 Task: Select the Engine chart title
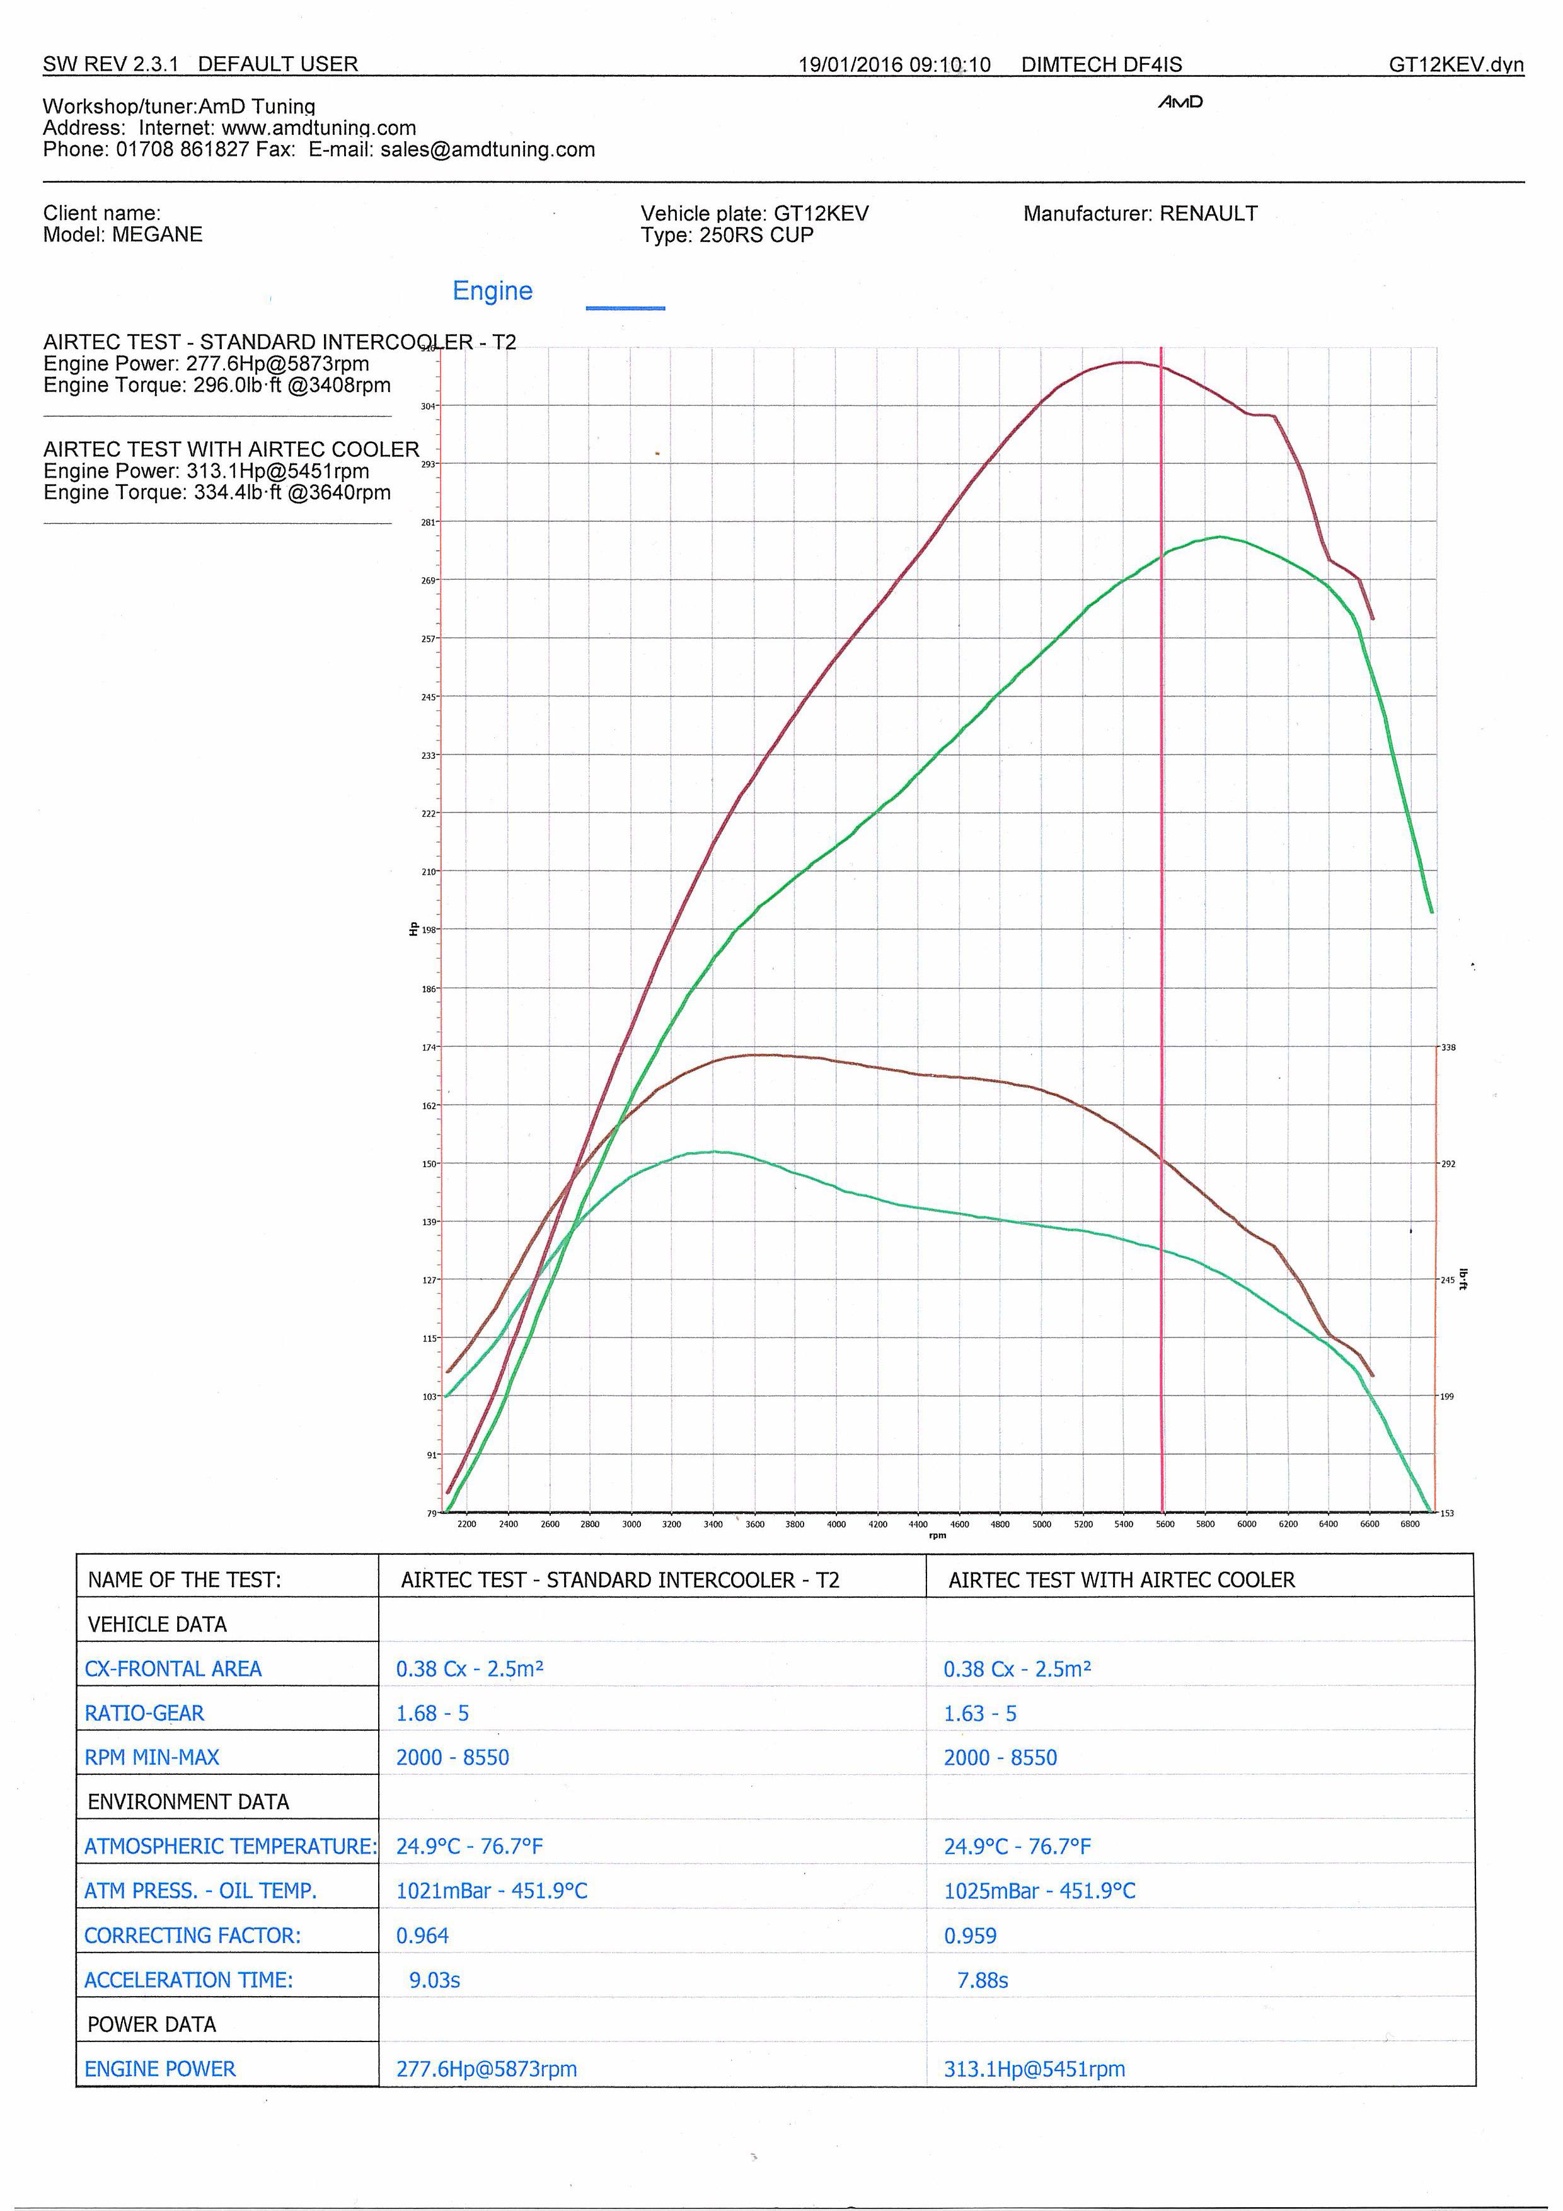492,291
